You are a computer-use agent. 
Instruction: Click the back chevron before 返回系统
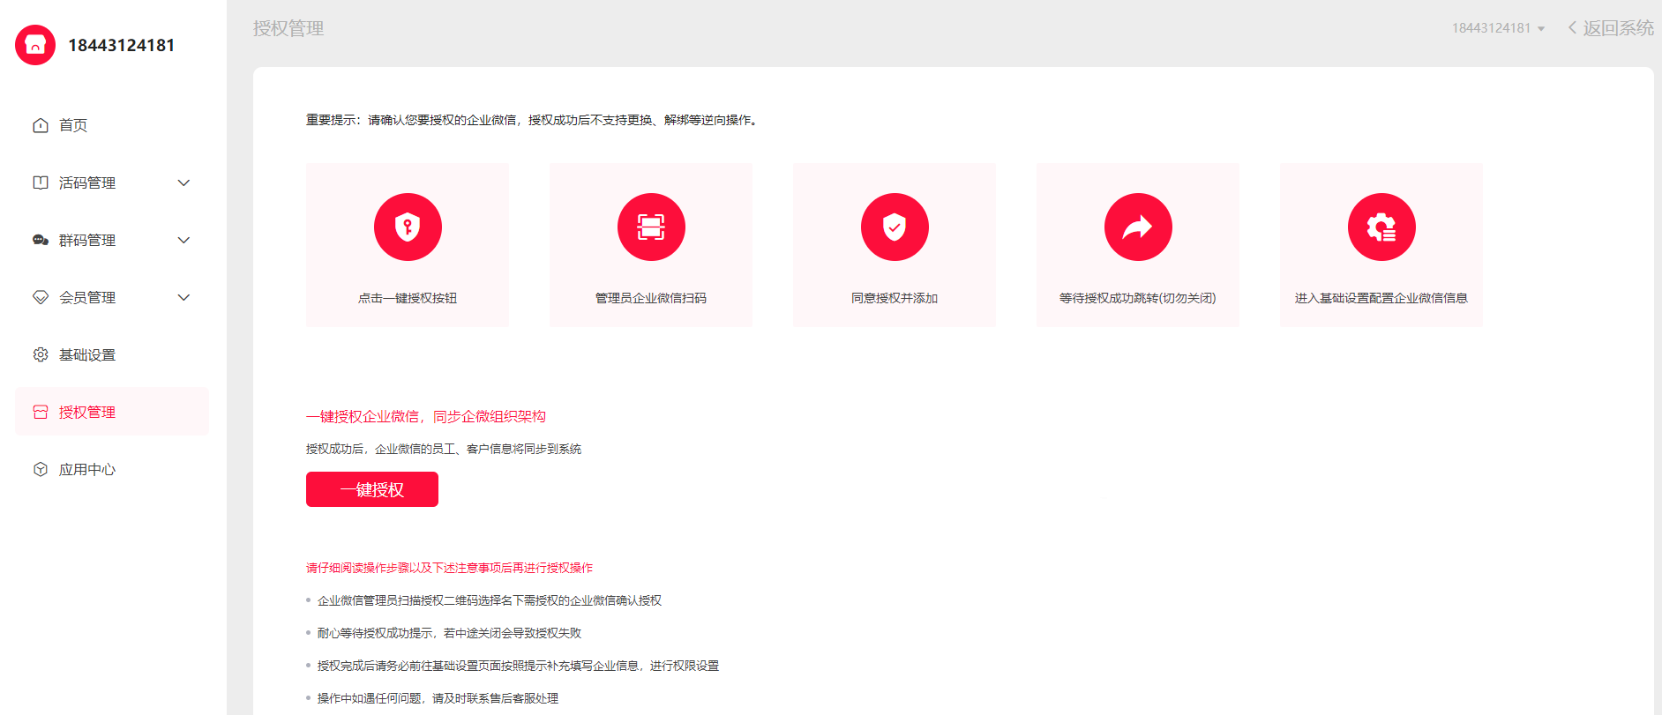tap(1572, 27)
